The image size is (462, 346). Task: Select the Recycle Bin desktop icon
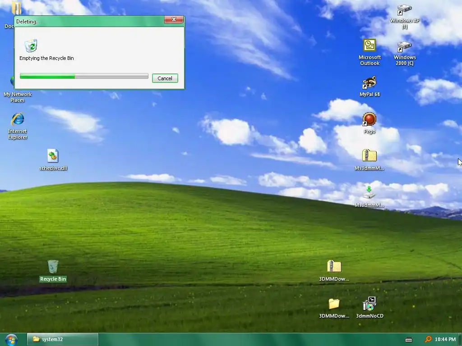[x=53, y=271]
